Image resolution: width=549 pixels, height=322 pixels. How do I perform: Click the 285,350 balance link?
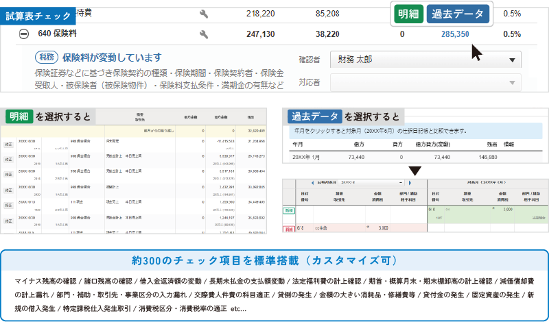point(455,34)
